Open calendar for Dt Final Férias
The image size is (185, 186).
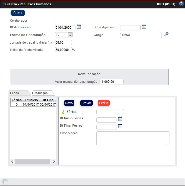(x=120, y=126)
